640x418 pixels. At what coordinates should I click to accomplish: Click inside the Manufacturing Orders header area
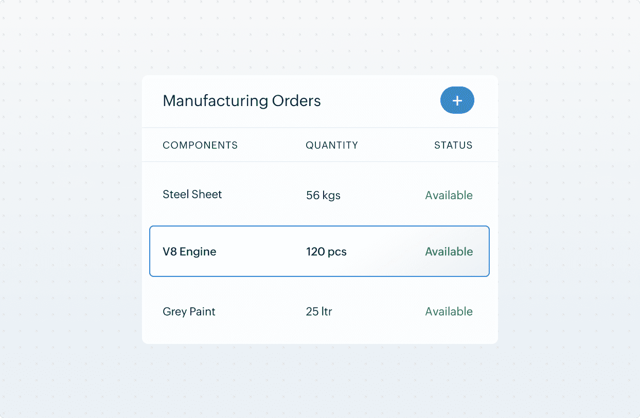click(x=319, y=100)
